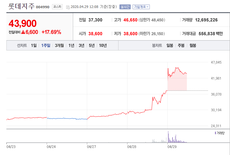Click the upper limit price 48,450

tap(157, 20)
